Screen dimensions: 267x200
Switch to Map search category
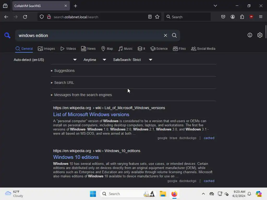click(107, 49)
